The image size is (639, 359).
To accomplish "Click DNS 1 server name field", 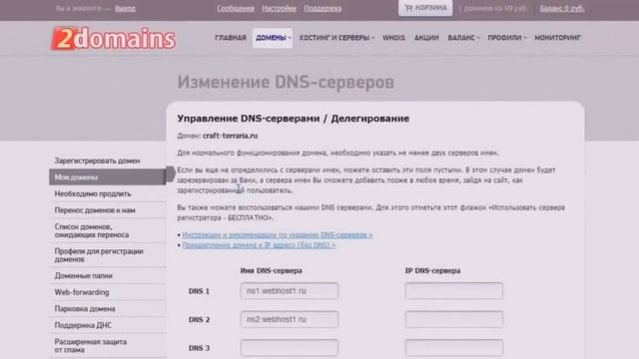I will click(x=289, y=290).
